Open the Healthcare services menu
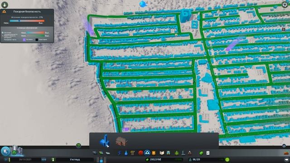 point(140,153)
